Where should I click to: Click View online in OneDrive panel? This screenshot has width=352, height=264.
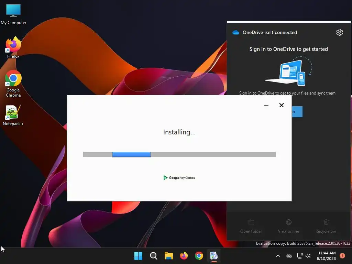coord(288,227)
